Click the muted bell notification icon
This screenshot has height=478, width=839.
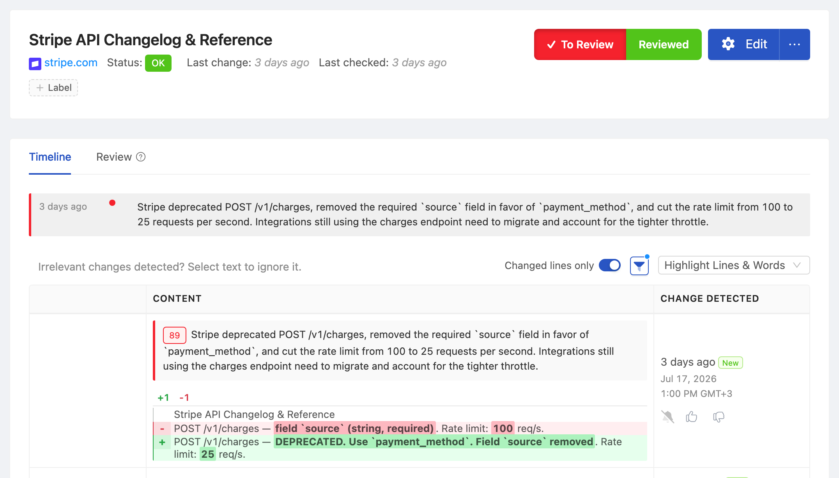tap(667, 417)
